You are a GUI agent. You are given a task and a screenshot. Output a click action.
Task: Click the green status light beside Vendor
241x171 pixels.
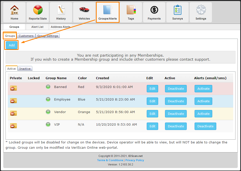pyautogui.click(x=48, y=112)
